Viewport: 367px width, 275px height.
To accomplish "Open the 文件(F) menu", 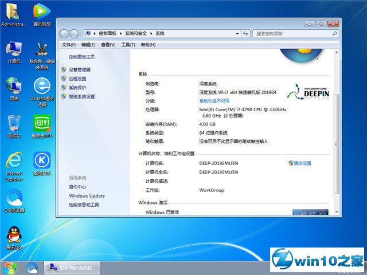I will tap(69, 45).
